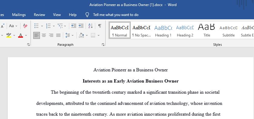Click the Tell me what you want to do box
Screen dimensions: 254x119
click(x=116, y=15)
